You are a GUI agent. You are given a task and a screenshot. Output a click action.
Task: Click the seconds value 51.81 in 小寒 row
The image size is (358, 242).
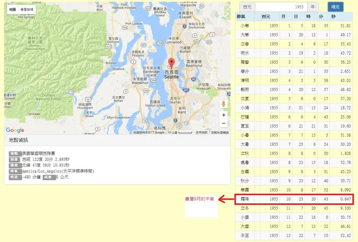pyautogui.click(x=345, y=26)
